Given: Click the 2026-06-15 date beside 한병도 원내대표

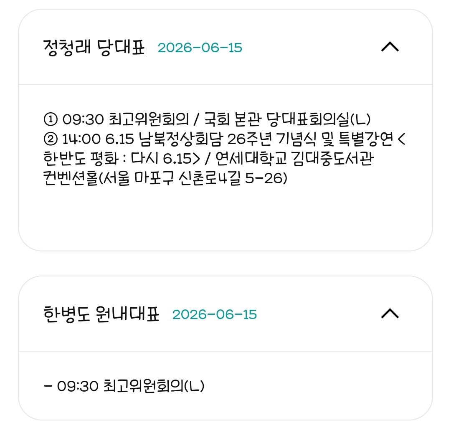Looking at the screenshot, I should (x=215, y=314).
